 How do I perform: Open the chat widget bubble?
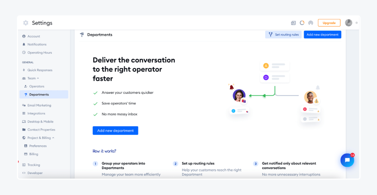347,160
